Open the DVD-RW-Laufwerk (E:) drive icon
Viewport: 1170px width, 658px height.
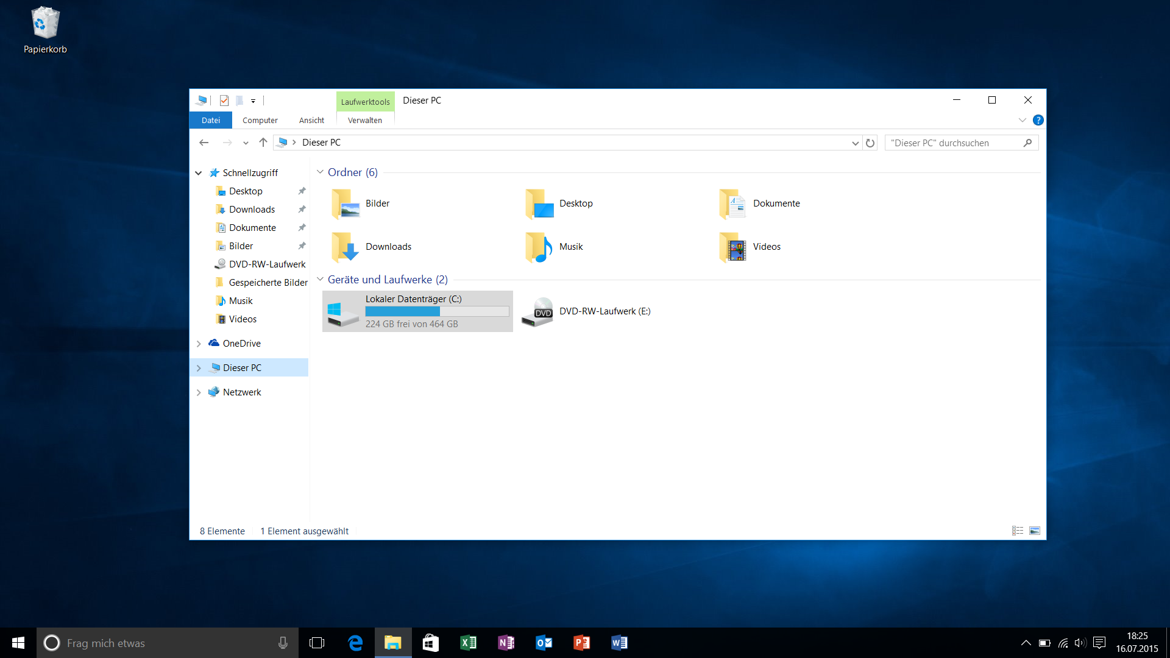[537, 311]
